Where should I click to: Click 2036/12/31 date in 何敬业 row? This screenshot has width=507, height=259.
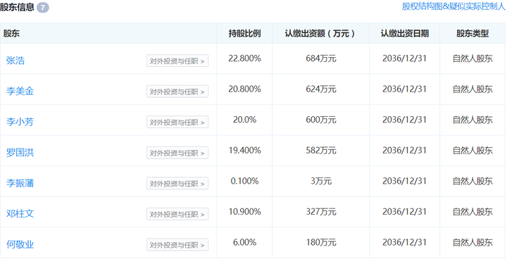click(x=404, y=243)
